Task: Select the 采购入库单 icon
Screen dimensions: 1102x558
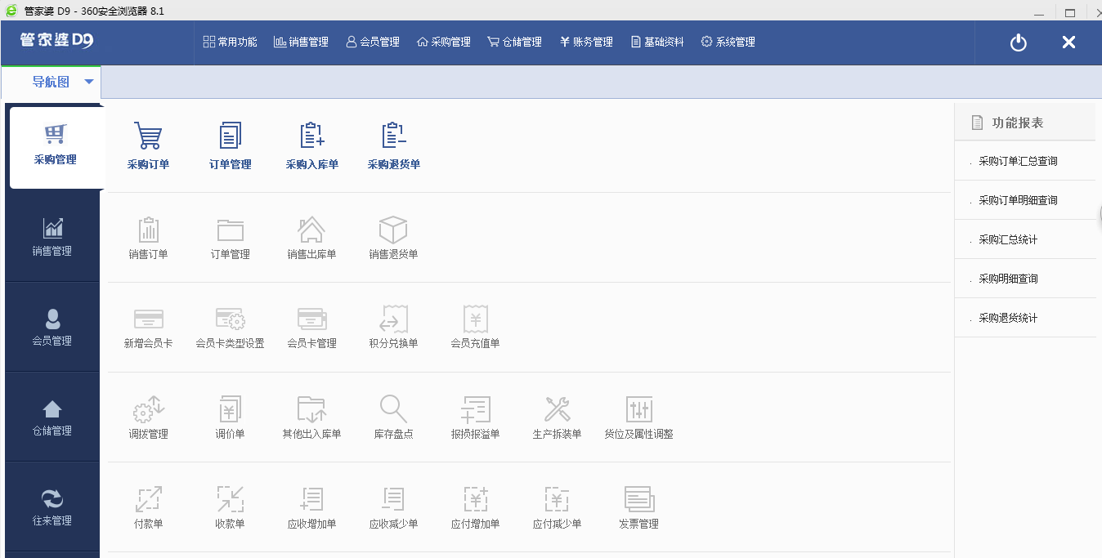Action: coord(311,145)
